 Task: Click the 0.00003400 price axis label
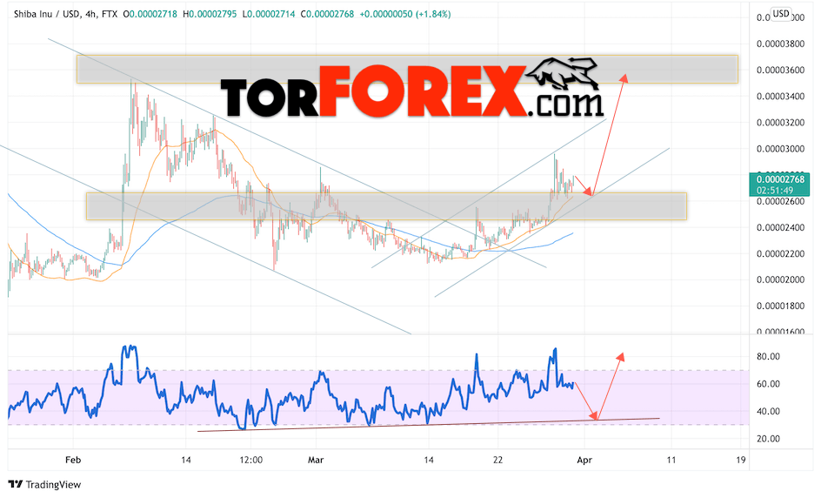[780, 97]
